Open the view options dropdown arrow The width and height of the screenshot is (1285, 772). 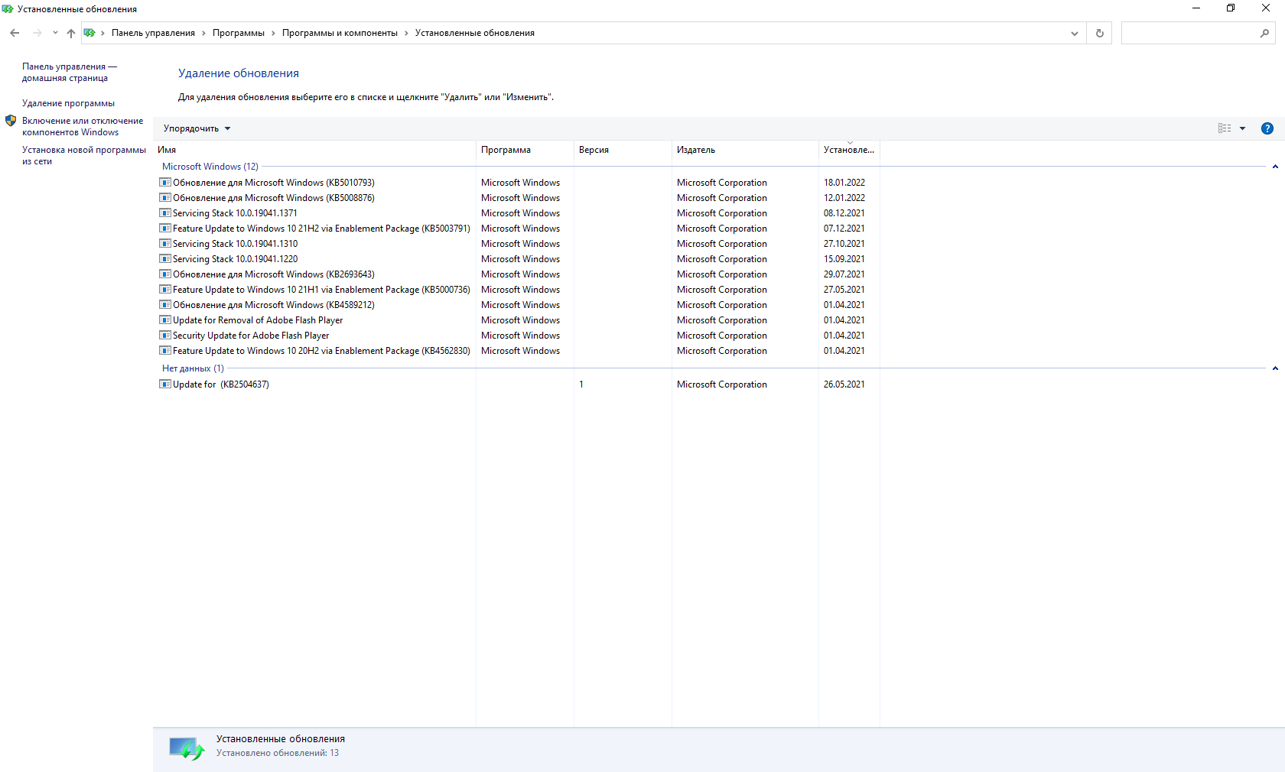pyautogui.click(x=1243, y=128)
